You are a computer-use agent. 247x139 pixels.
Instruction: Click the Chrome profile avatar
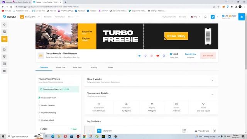(240, 7)
